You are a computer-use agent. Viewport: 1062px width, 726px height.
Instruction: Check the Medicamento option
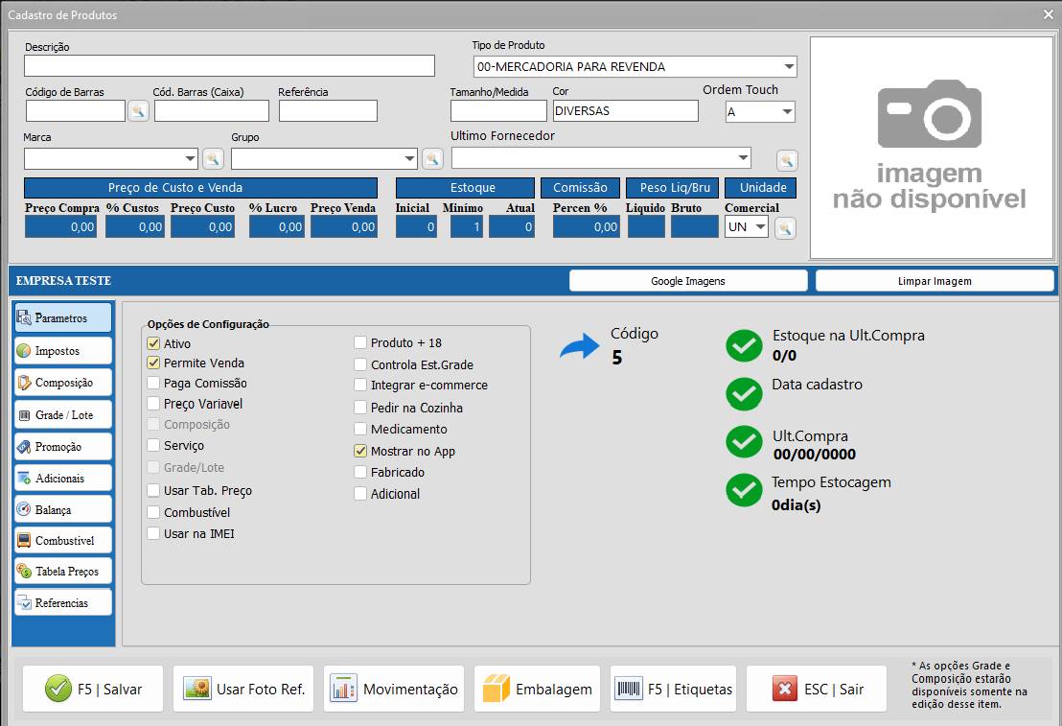360,429
